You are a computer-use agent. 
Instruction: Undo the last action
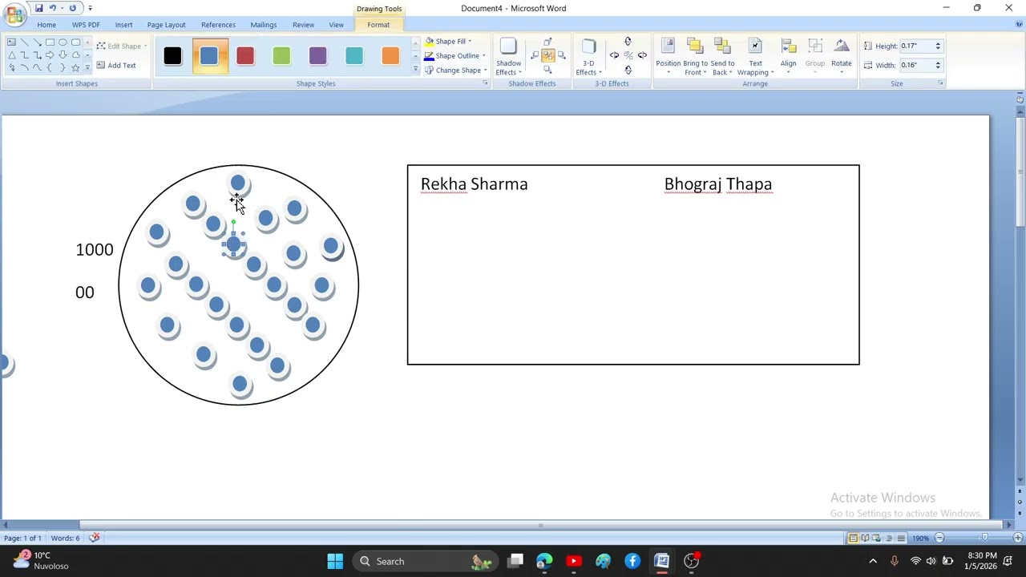53,8
